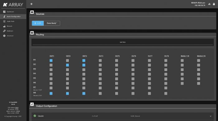Expand the CH1 output configuration row
Image resolution: width=218 pixels, height=121 pixels.
click(123, 116)
